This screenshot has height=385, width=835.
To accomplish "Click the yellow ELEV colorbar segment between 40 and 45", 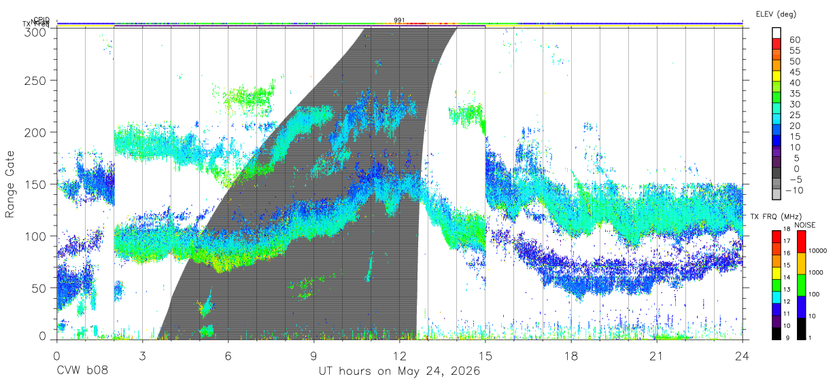I will point(777,76).
